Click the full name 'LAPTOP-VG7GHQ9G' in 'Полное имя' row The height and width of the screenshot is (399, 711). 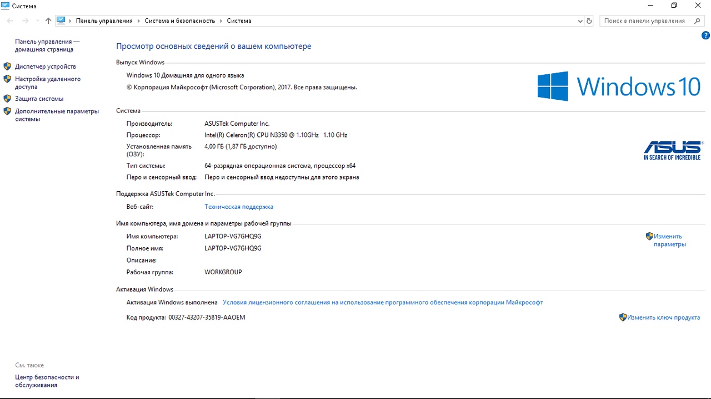(233, 248)
